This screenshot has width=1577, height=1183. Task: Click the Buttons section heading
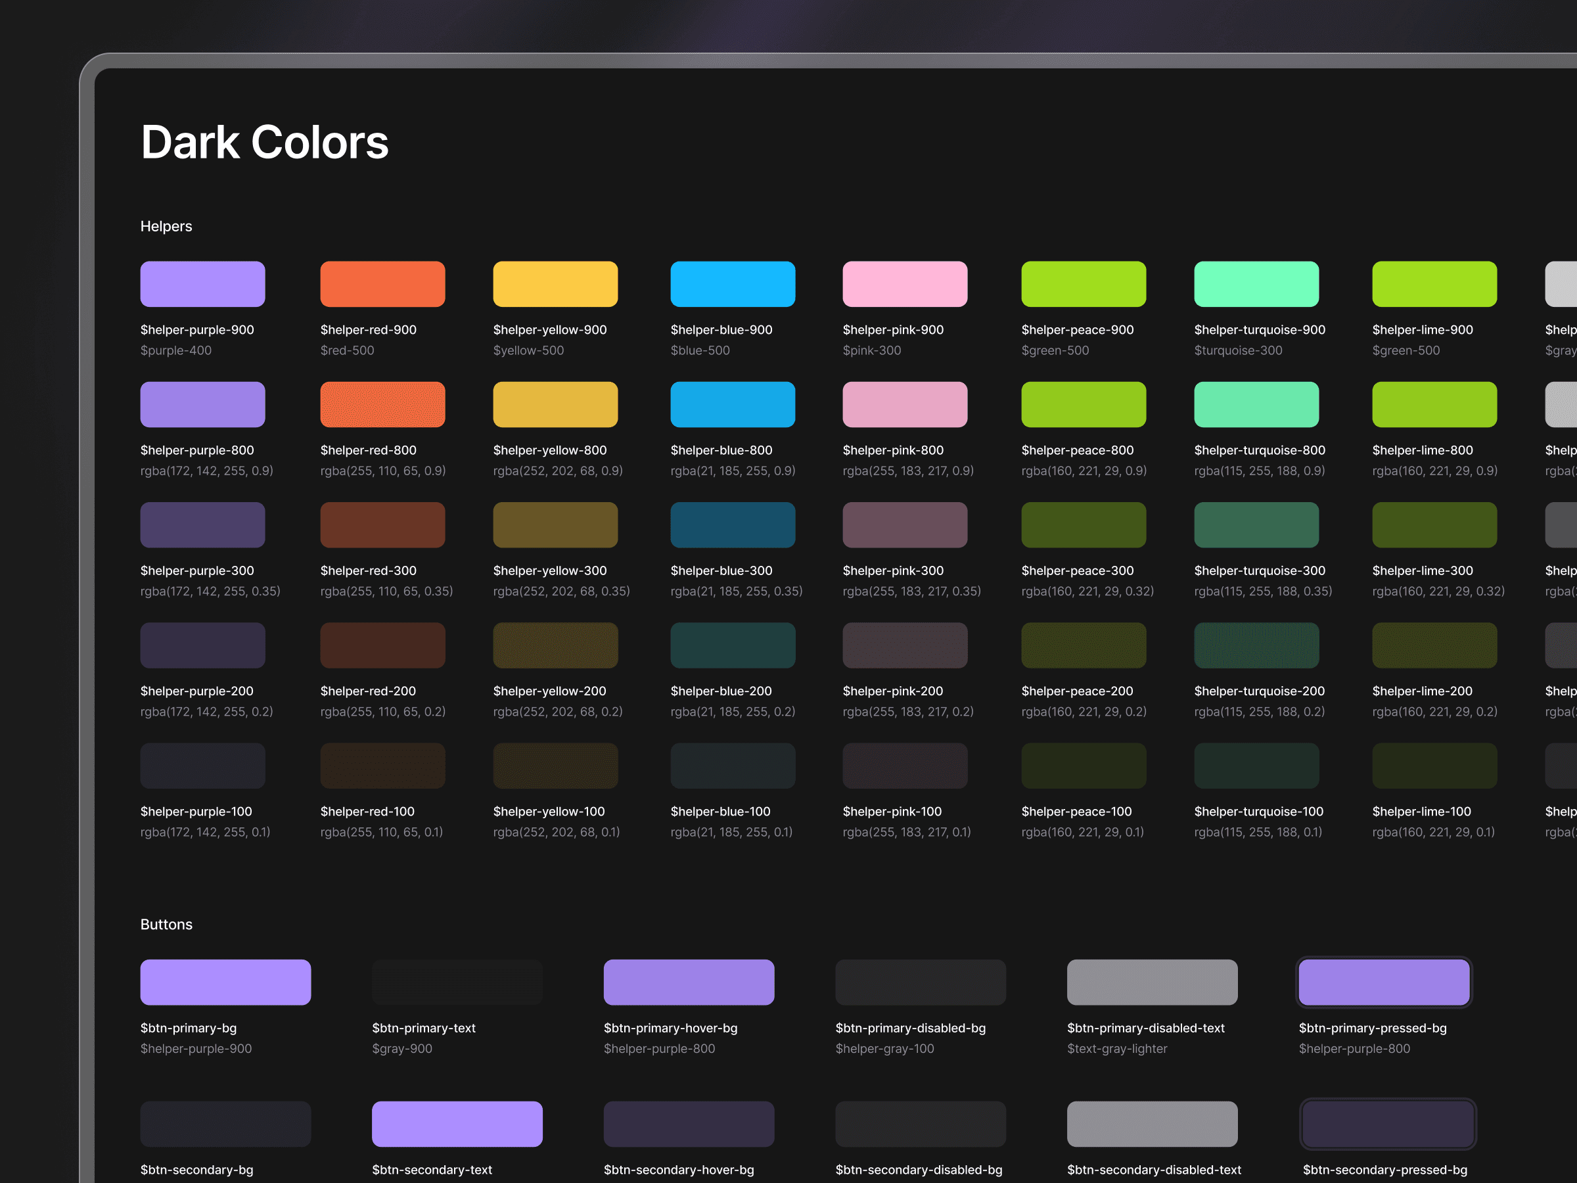click(166, 924)
